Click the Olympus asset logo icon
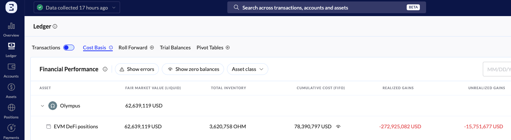The height and width of the screenshot is (140, 511). click(53, 106)
